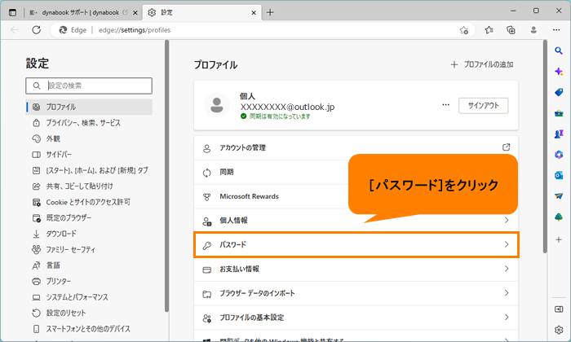
Task: Click the settings left pane scrollbar
Action: point(166,176)
